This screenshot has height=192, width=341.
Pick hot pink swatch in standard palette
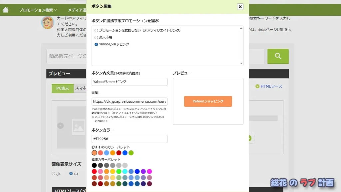point(100,172)
